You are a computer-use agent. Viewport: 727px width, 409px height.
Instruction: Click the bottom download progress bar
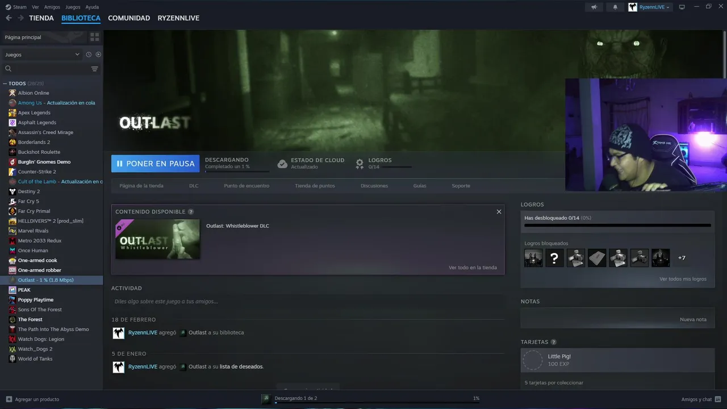pos(377,403)
